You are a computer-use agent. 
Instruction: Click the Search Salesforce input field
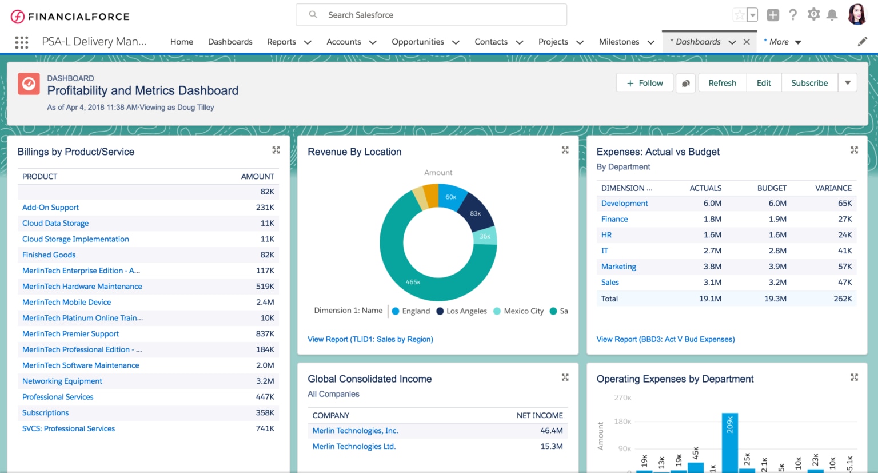tap(431, 14)
